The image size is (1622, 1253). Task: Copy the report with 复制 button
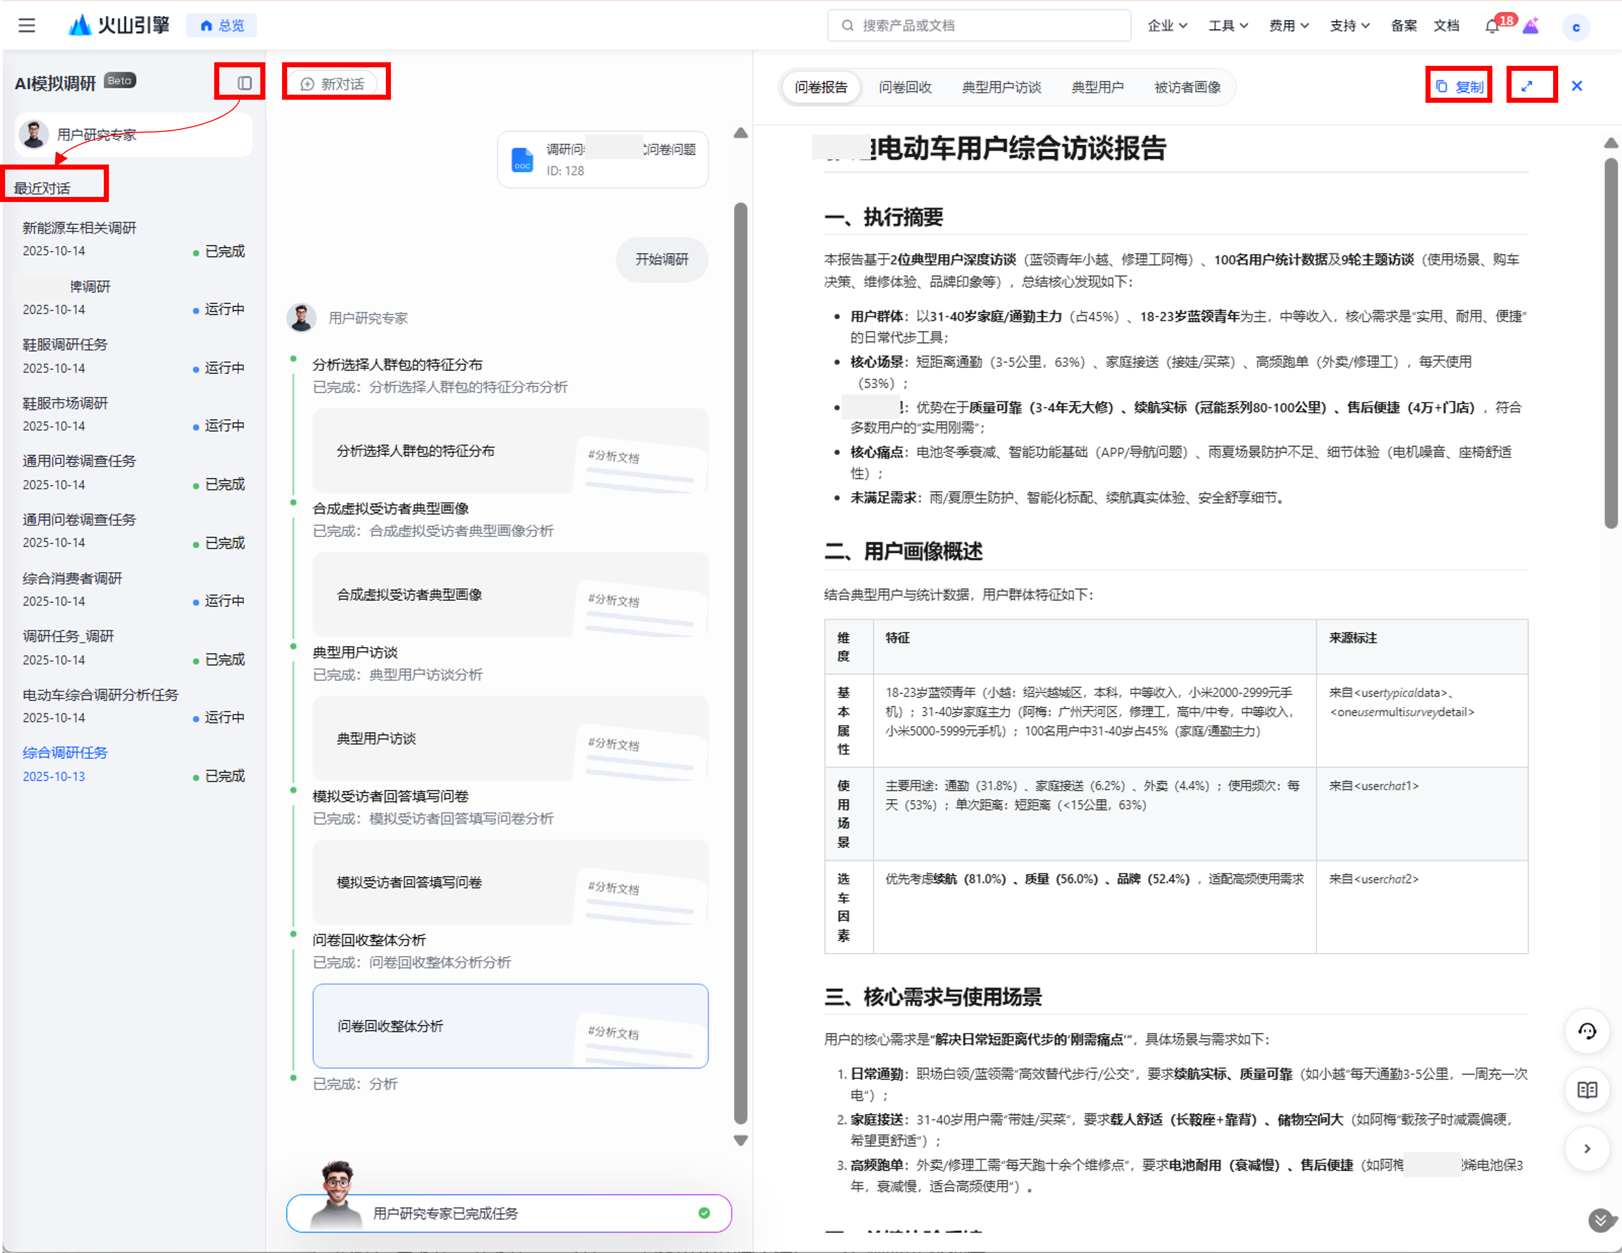(x=1458, y=86)
